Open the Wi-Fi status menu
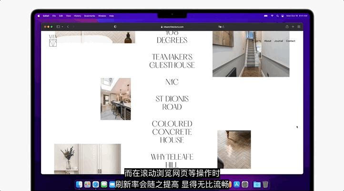The height and width of the screenshot is (191, 344). [x=272, y=16]
